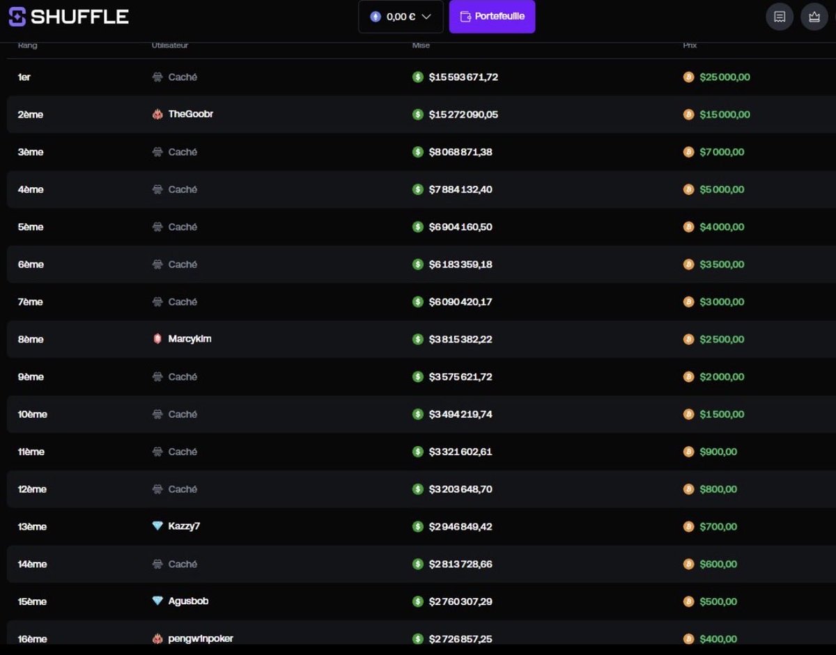
Task: Select the 5ème rank cell
Action: click(30, 227)
